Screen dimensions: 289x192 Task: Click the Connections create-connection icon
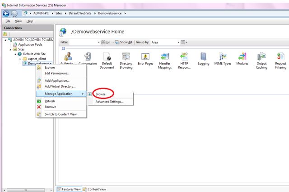pyautogui.click(x=5, y=34)
